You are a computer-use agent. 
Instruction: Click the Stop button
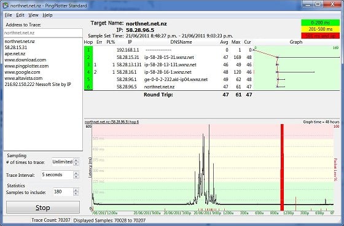(43, 208)
